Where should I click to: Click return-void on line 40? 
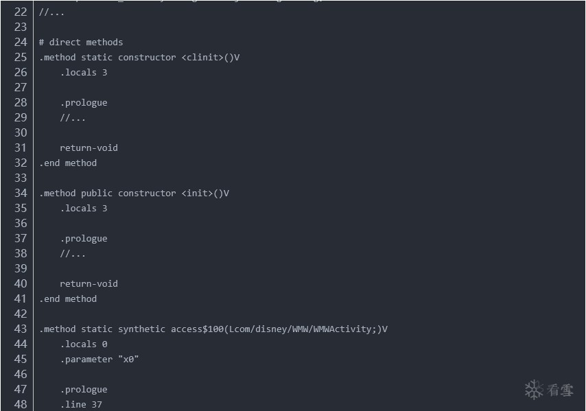pos(89,283)
